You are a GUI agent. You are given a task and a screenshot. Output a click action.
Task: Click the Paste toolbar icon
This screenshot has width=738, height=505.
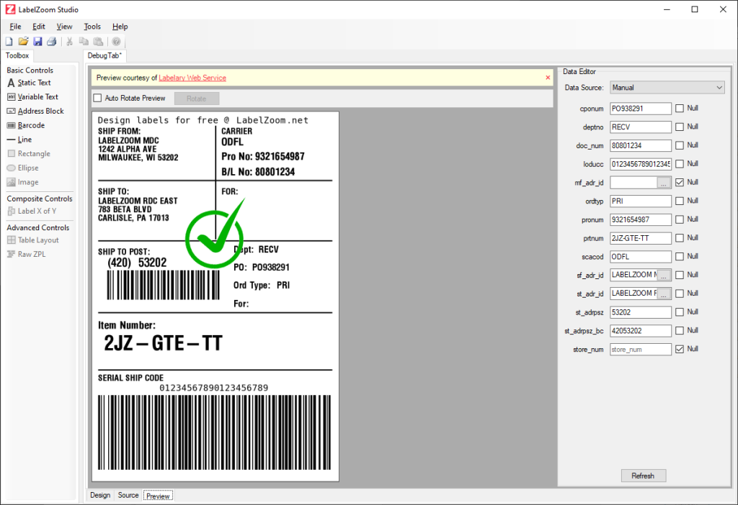point(98,41)
